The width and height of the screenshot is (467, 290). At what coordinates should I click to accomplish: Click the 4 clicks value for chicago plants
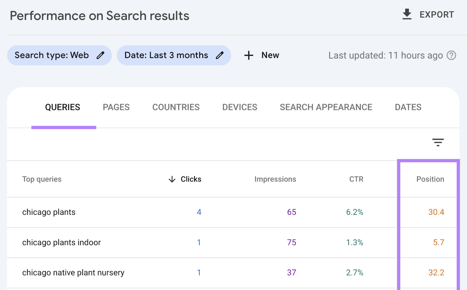(x=199, y=212)
